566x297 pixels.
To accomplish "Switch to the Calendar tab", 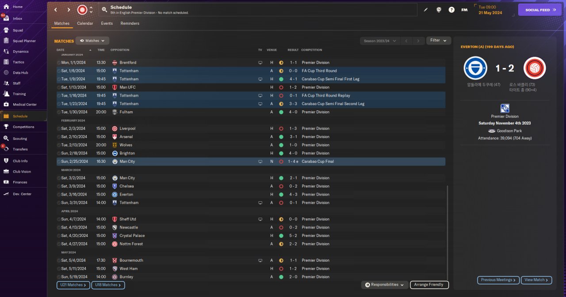I will pos(85,23).
